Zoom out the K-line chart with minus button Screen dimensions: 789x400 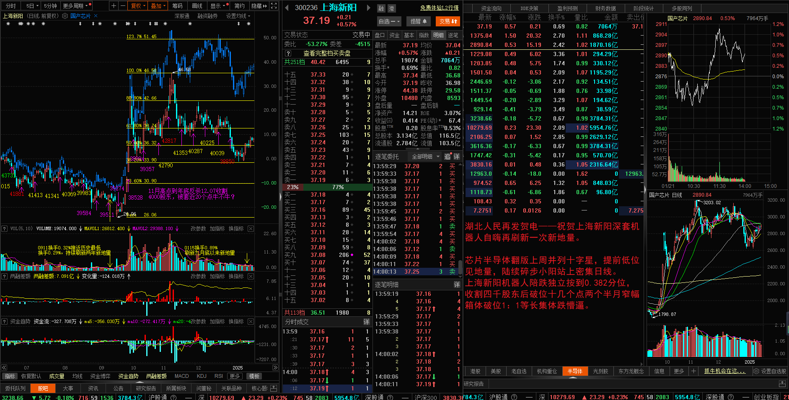(122, 6)
